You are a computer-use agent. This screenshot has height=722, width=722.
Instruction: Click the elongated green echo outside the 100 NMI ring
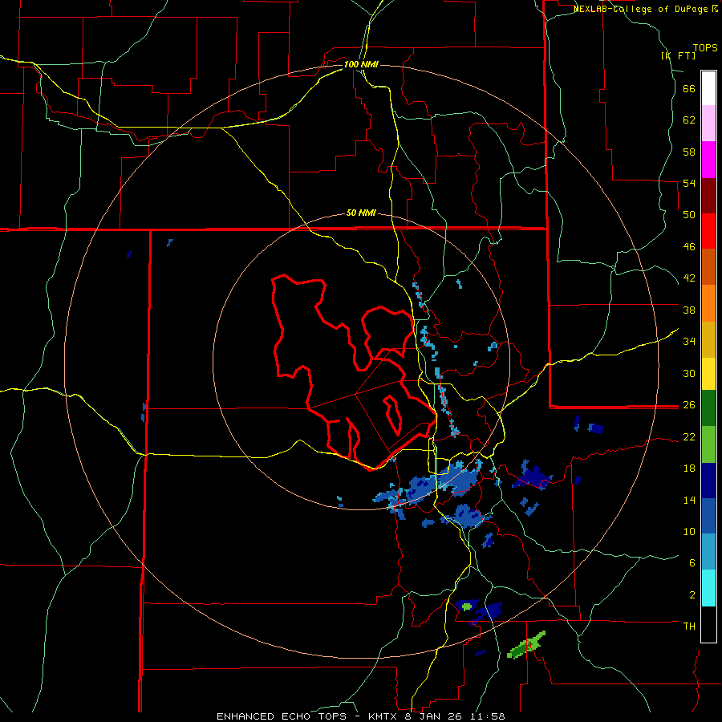point(525,645)
